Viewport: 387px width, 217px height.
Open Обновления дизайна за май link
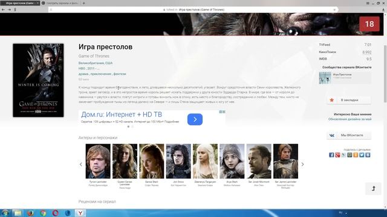point(350,119)
